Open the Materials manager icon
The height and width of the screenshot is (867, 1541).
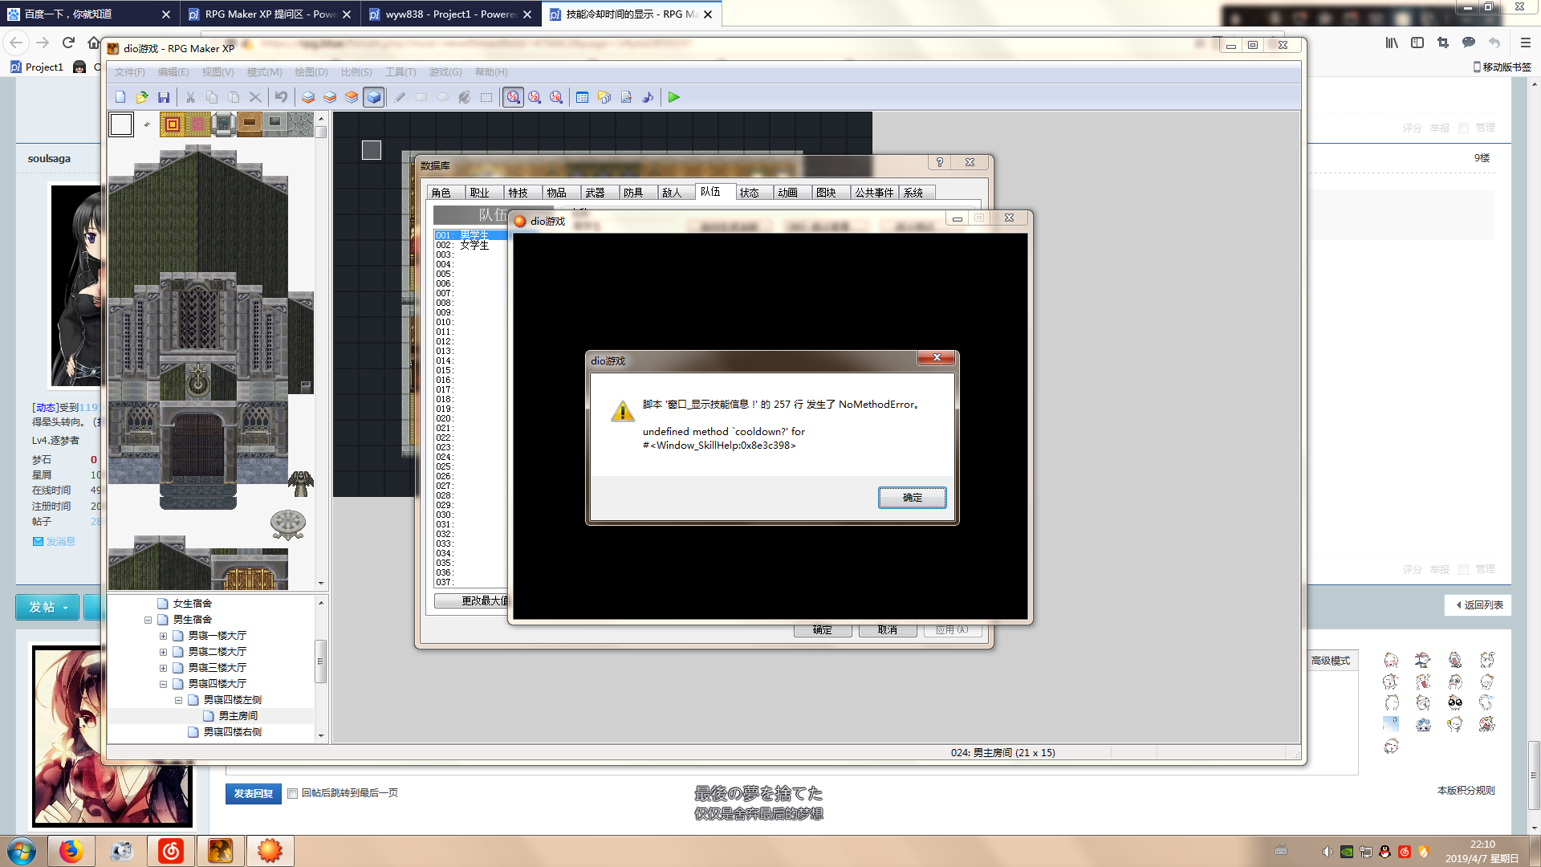tap(604, 97)
